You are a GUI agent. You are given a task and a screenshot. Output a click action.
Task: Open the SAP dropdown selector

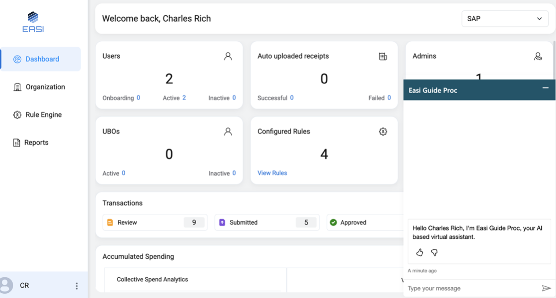click(504, 19)
